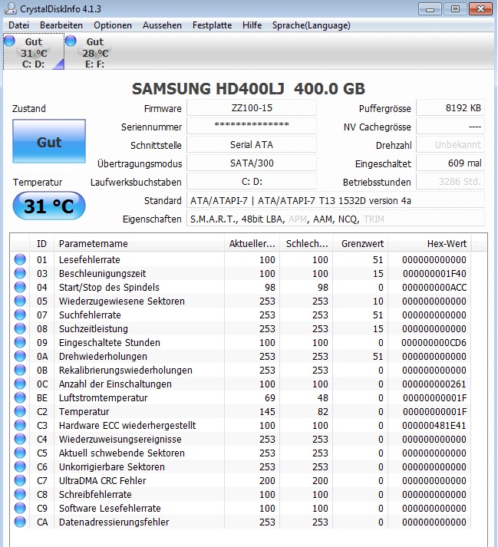Viewport: 498px width, 547px height.
Task: Select hex value 000000000261
Action: 434,384
